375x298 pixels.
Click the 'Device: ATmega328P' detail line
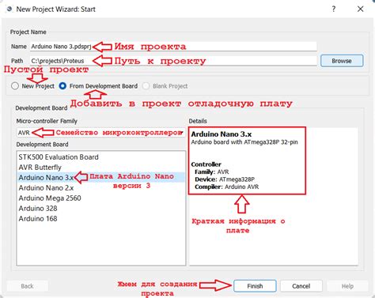click(225, 179)
